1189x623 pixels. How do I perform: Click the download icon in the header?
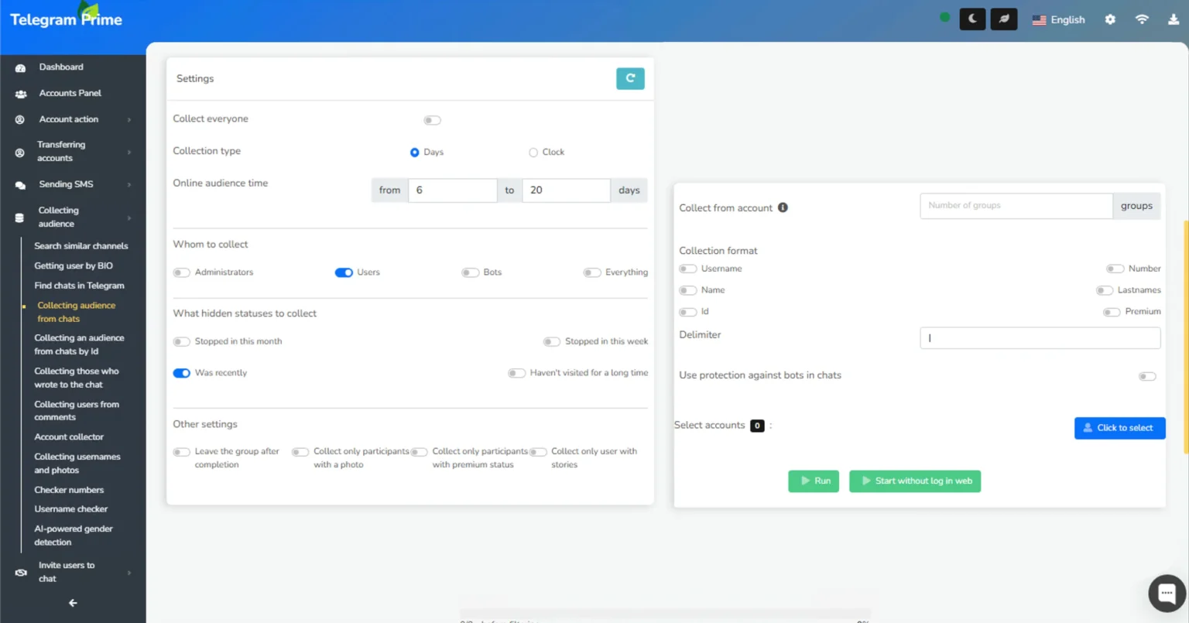(x=1174, y=19)
